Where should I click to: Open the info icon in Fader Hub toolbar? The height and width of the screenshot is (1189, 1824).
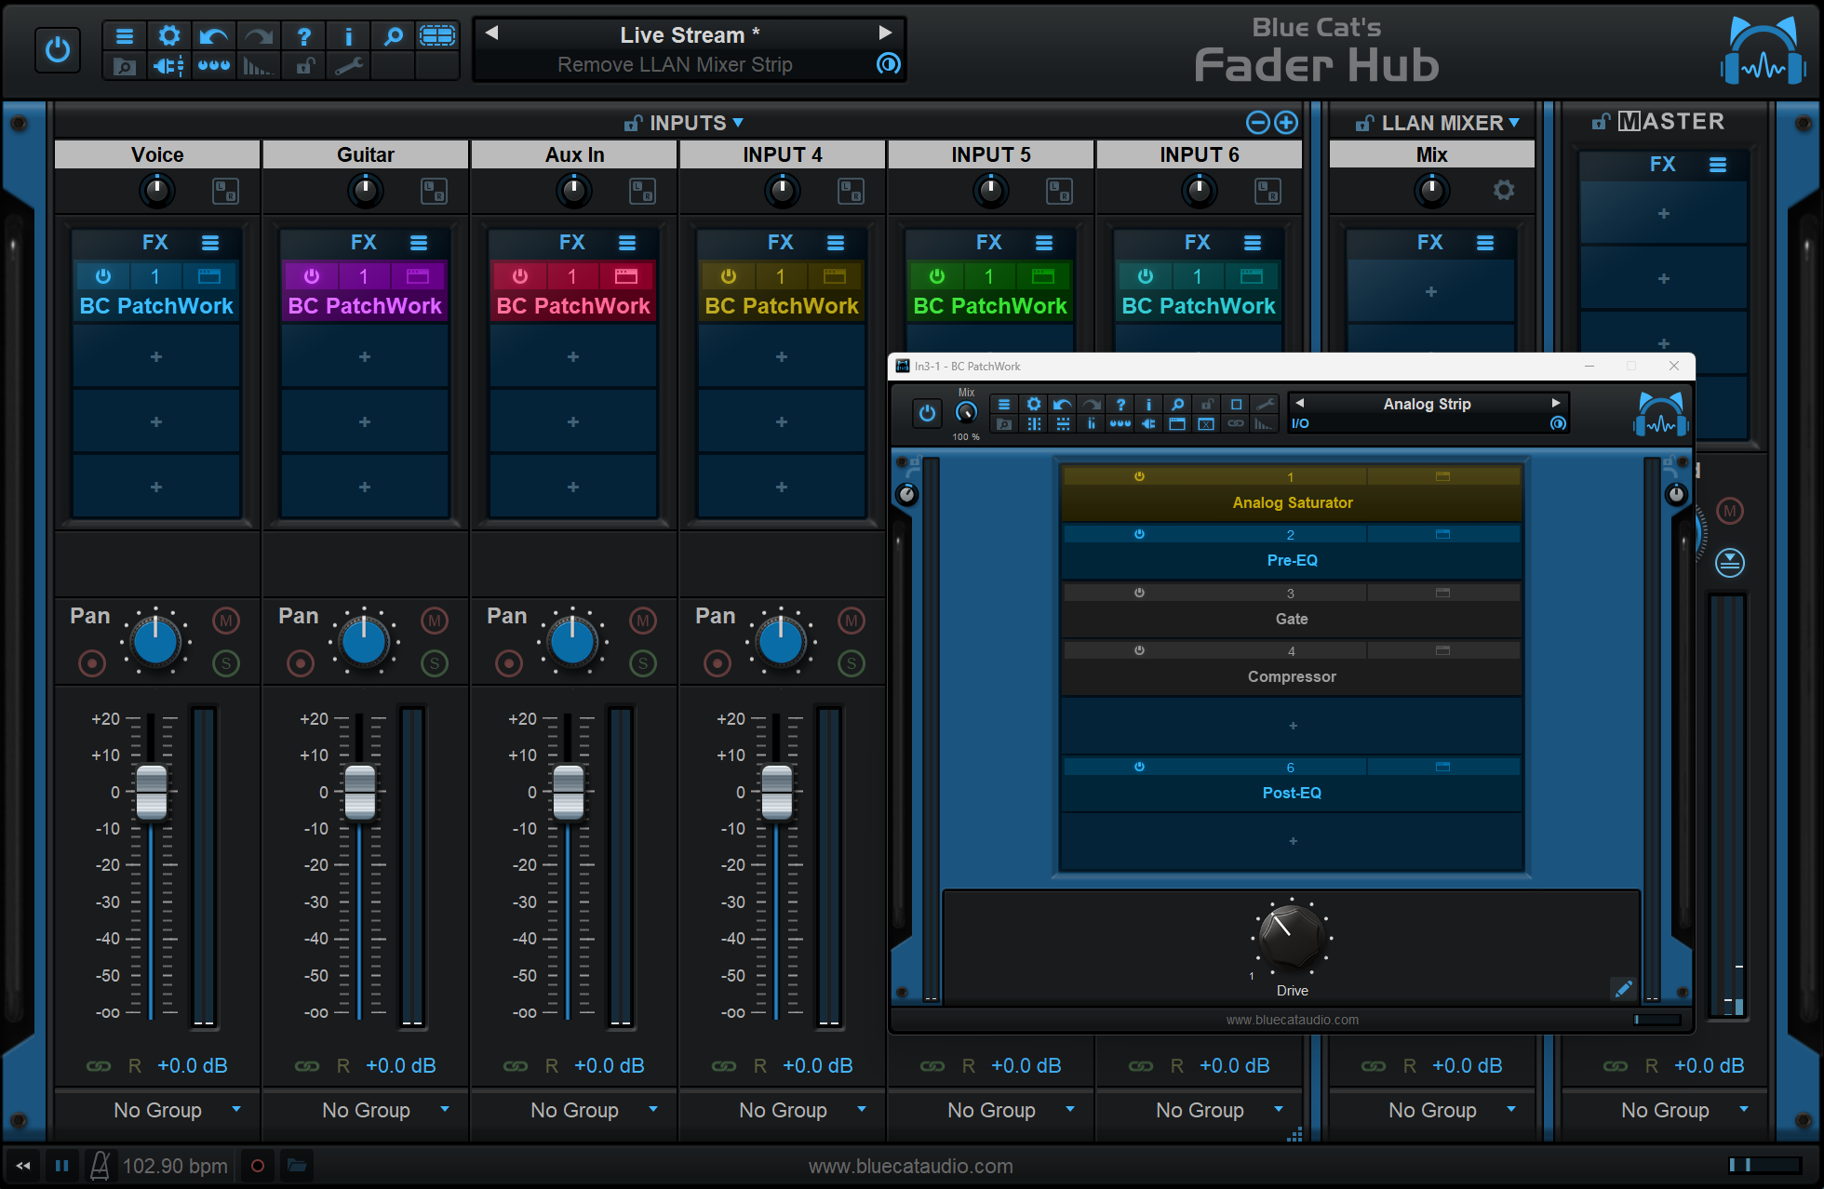pos(349,36)
